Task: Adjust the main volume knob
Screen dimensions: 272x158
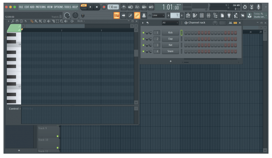Action: click(67, 16)
